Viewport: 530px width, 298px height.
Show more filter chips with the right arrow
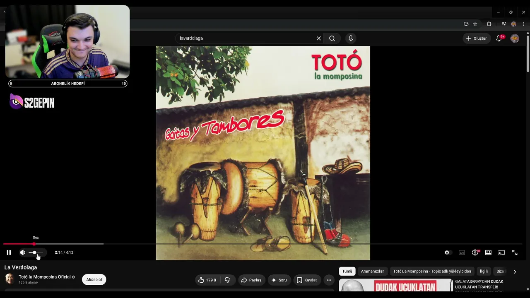(515, 272)
